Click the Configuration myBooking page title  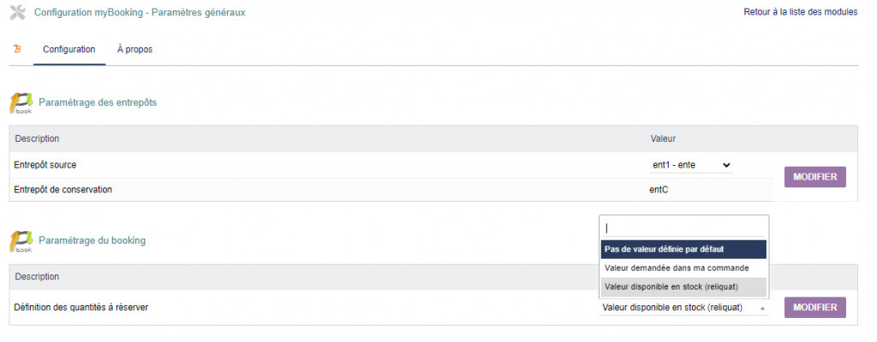(x=140, y=12)
